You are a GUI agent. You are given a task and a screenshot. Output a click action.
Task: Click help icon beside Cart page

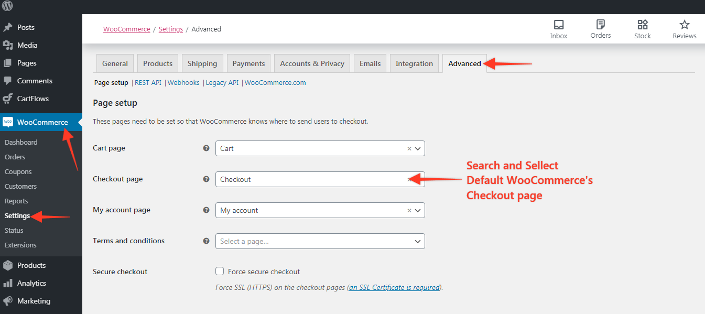point(206,148)
